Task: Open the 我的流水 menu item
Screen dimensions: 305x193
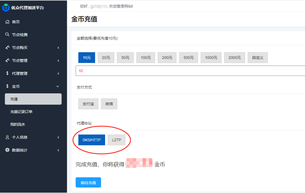Action: 18,125
